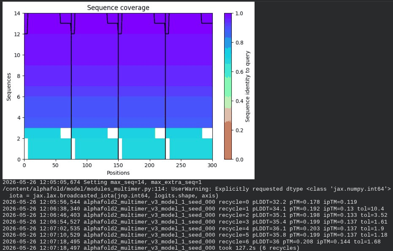
Task: Click the y-axis tick label 8
Action: pos(19,76)
